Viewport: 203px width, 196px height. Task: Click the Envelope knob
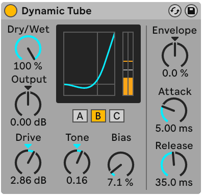pos(175,55)
